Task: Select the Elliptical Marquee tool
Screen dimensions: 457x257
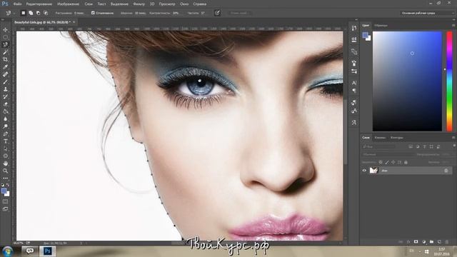Action: [5, 37]
